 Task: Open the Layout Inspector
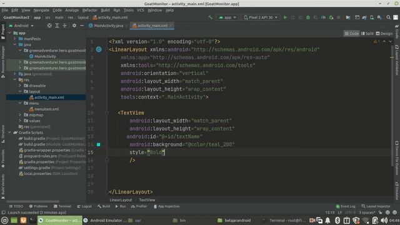376,206
